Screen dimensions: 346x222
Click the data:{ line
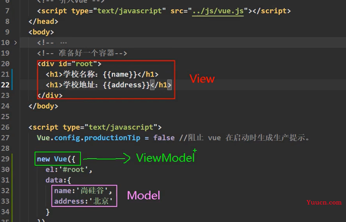pyautogui.click(x=58, y=180)
